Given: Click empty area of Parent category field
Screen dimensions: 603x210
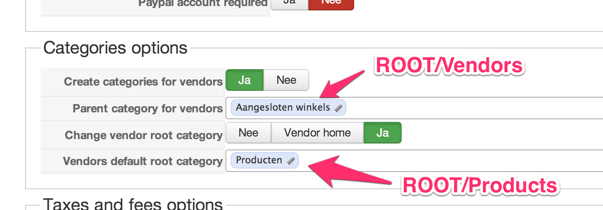Looking at the screenshot, I should coord(475,108).
